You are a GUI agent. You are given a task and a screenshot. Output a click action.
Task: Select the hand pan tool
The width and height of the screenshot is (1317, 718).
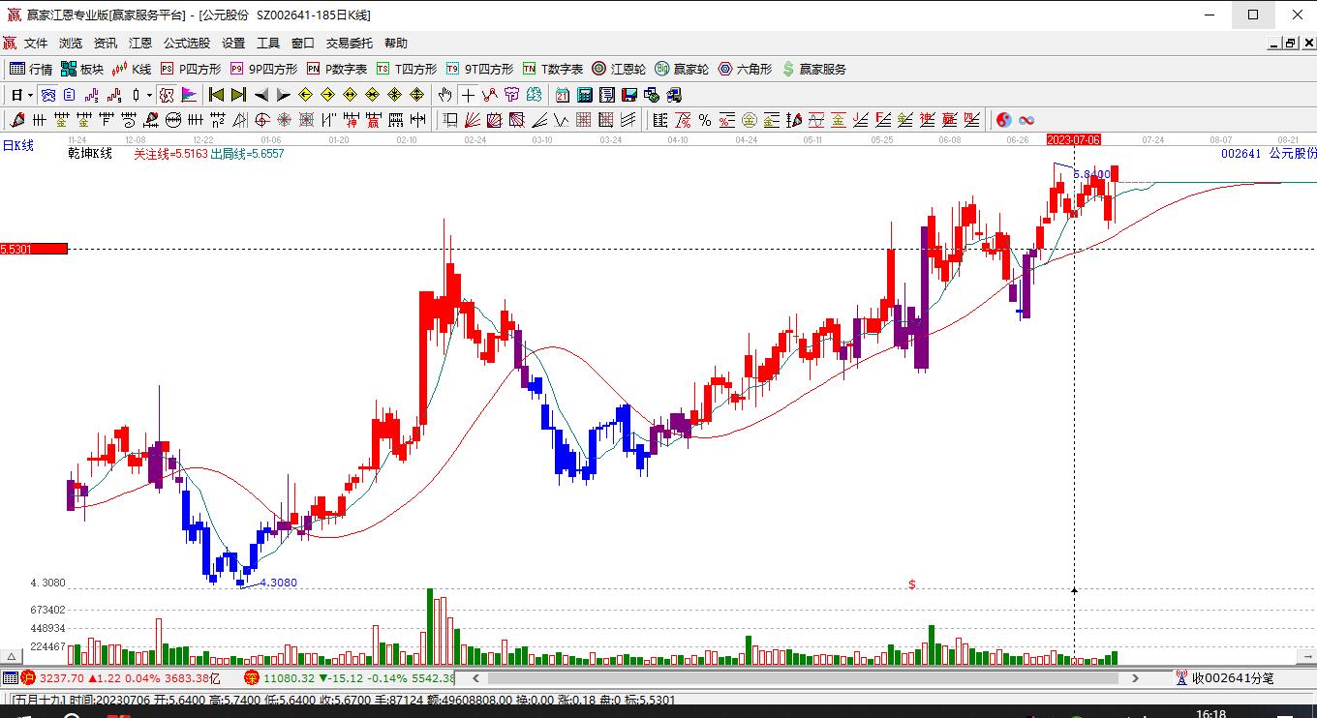pos(444,95)
